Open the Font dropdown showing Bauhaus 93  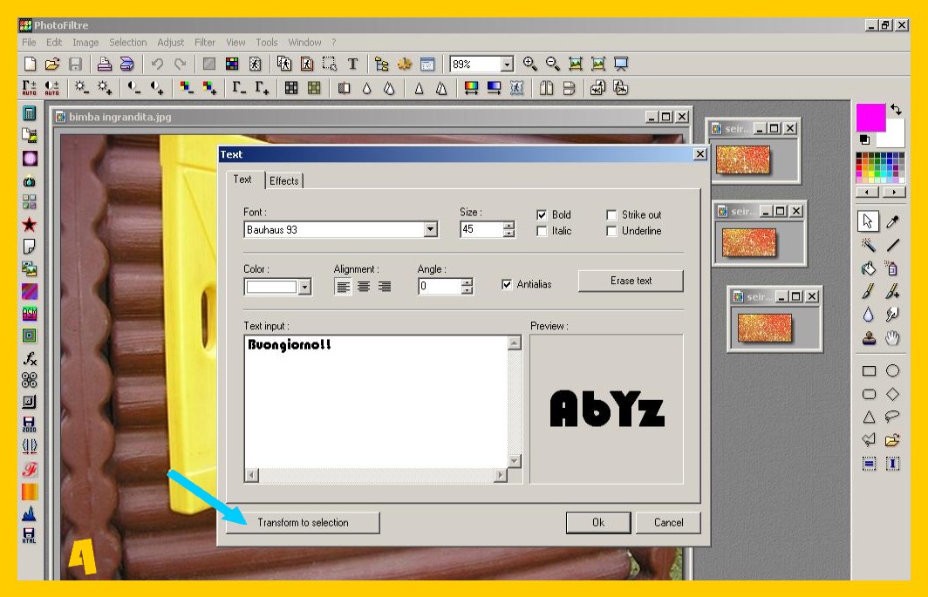click(x=430, y=230)
